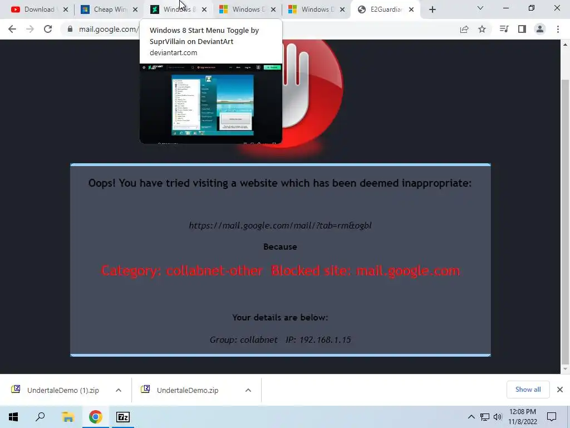Viewport: 570px width, 428px height.
Task: Go back to previous page
Action: click(12, 29)
